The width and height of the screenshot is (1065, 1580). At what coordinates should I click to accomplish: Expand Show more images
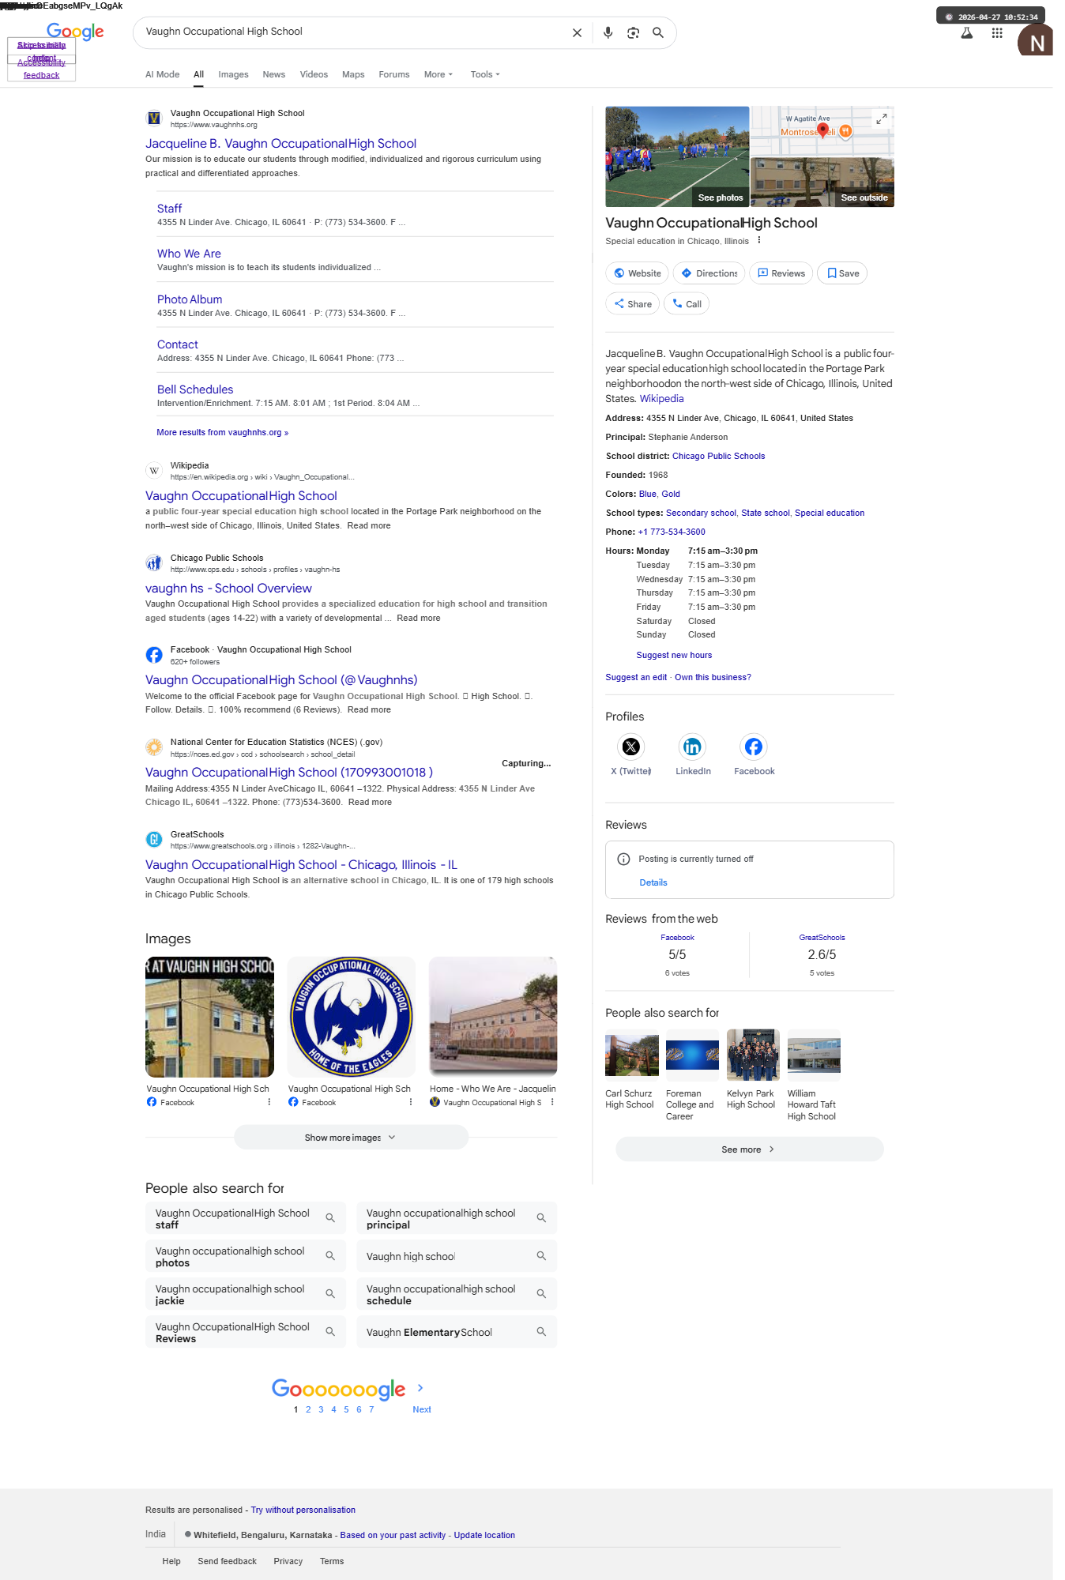click(x=351, y=1138)
